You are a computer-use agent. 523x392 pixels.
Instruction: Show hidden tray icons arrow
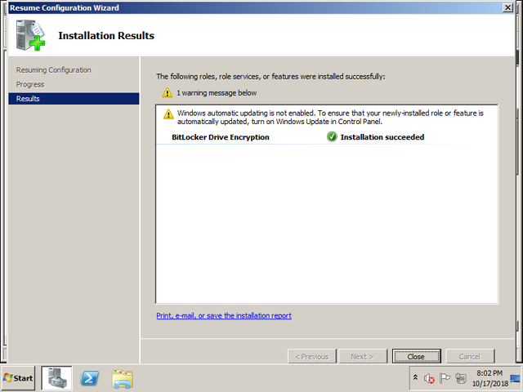click(415, 378)
